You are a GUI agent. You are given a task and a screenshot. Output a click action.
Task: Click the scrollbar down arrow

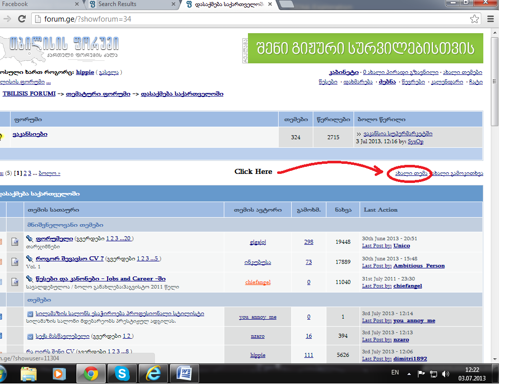[x=495, y=359]
